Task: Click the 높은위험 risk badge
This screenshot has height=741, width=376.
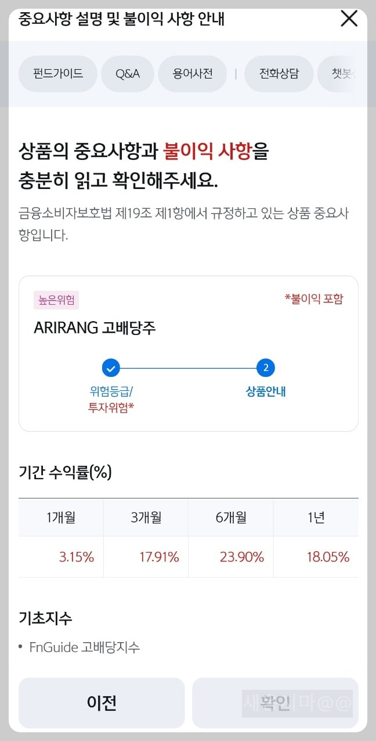Action: tap(56, 301)
